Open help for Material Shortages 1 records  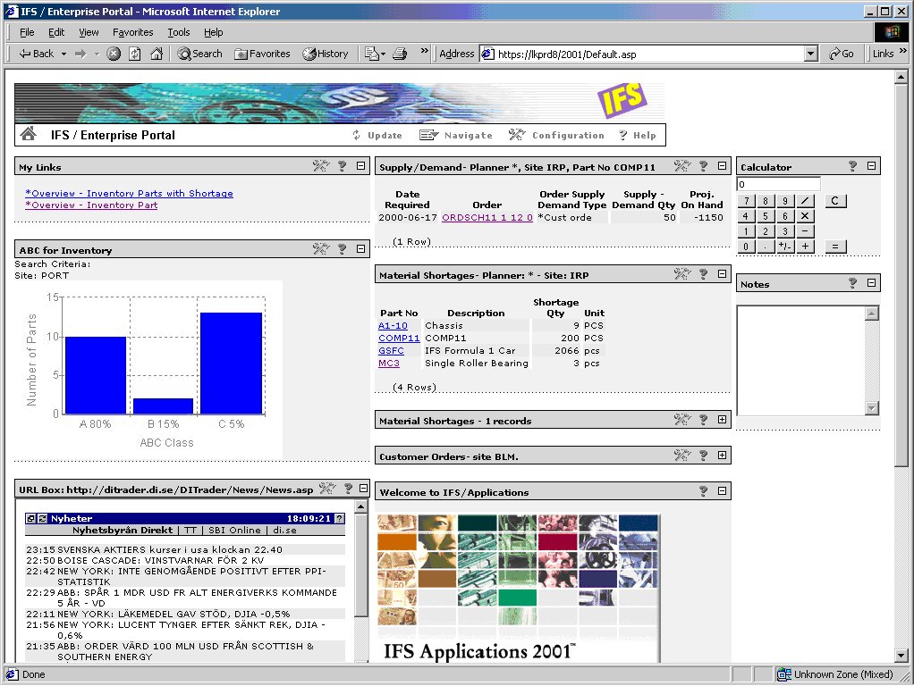704,420
